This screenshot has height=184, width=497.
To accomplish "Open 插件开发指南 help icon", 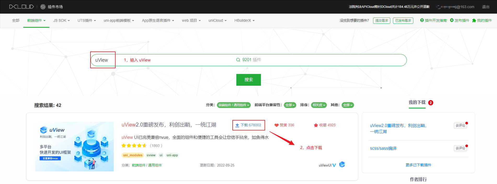I will 422,20.
